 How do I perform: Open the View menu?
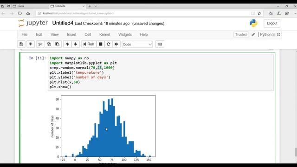coord(55,34)
